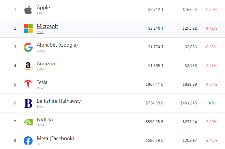Click the MSFT ticker symbol
The image size is (225, 149).
click(x=40, y=32)
